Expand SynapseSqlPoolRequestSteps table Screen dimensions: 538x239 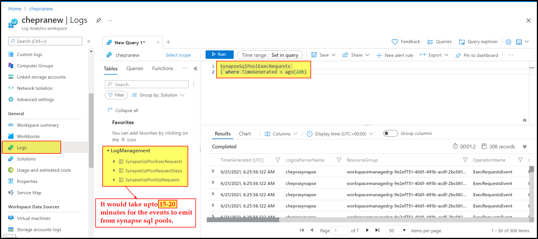point(114,171)
